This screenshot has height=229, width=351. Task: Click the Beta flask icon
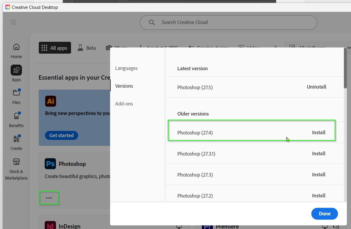(80, 48)
